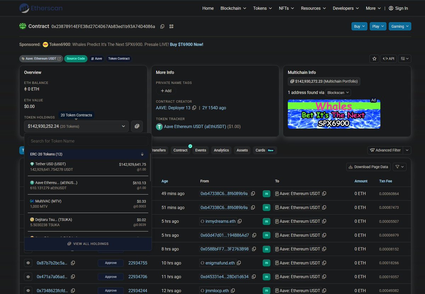The height and width of the screenshot is (294, 425).
Task: Click the Advanced Filter button
Action: click(x=385, y=150)
